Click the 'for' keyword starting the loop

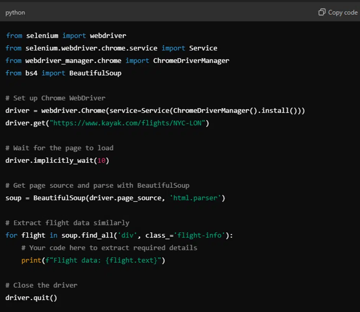[11, 235]
